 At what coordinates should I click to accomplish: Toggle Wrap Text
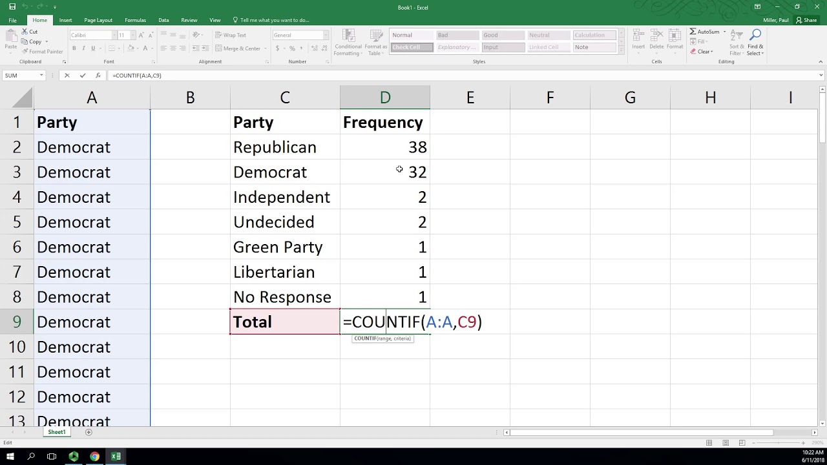[x=231, y=35]
